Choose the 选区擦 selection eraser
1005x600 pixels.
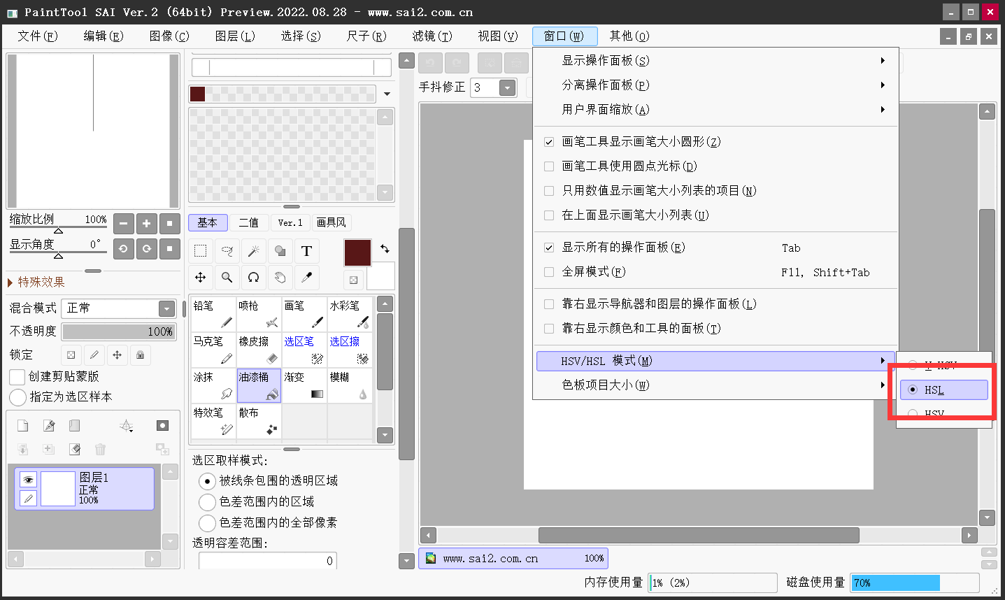point(350,350)
